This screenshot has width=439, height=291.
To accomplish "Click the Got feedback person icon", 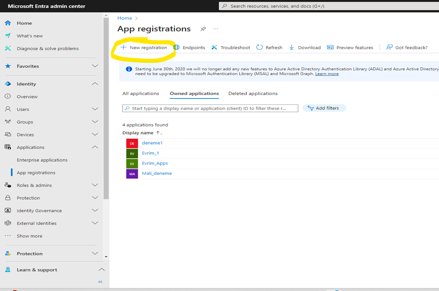I will pyautogui.click(x=389, y=47).
